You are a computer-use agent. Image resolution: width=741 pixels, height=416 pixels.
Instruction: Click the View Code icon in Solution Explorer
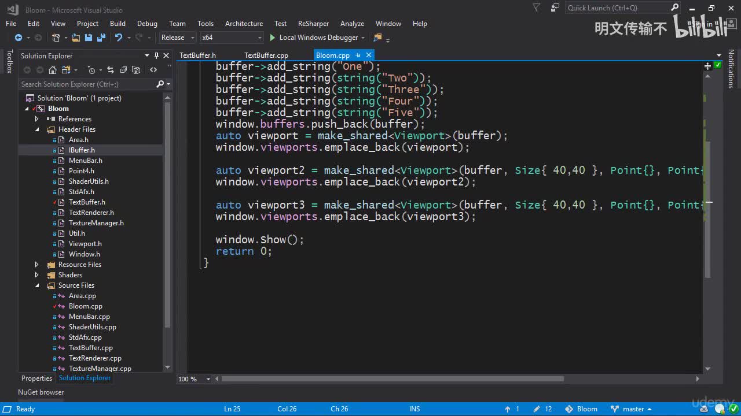click(x=153, y=70)
